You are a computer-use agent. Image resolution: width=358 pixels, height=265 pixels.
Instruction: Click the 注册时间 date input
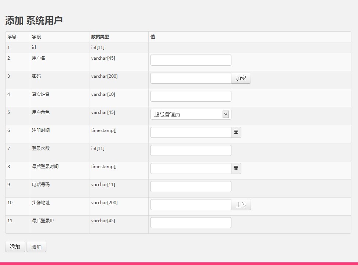click(191, 132)
